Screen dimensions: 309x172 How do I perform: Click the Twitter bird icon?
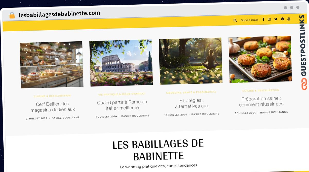(x=276, y=19)
